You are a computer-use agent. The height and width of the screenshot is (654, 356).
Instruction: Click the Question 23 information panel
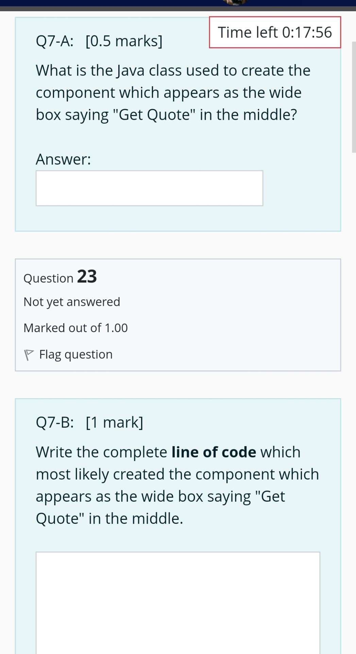tap(177, 314)
